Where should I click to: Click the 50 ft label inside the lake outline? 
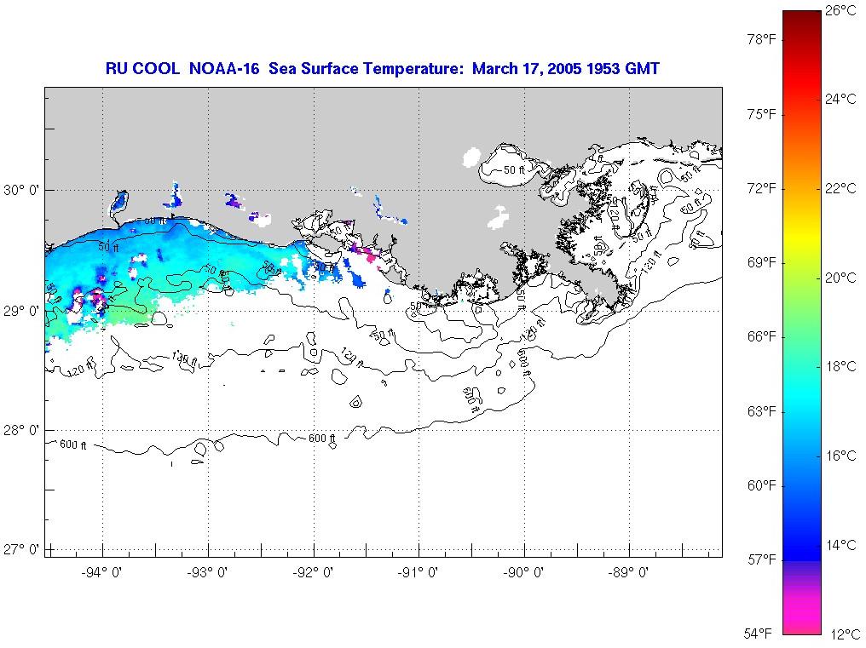pos(514,170)
